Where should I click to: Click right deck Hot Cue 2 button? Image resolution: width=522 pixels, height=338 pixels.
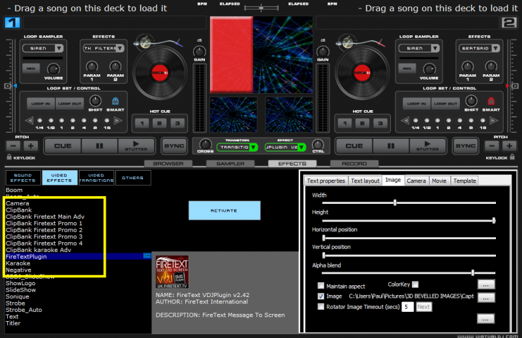pyautogui.click(x=362, y=123)
